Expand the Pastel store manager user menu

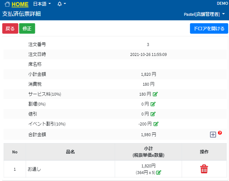[x=204, y=14]
